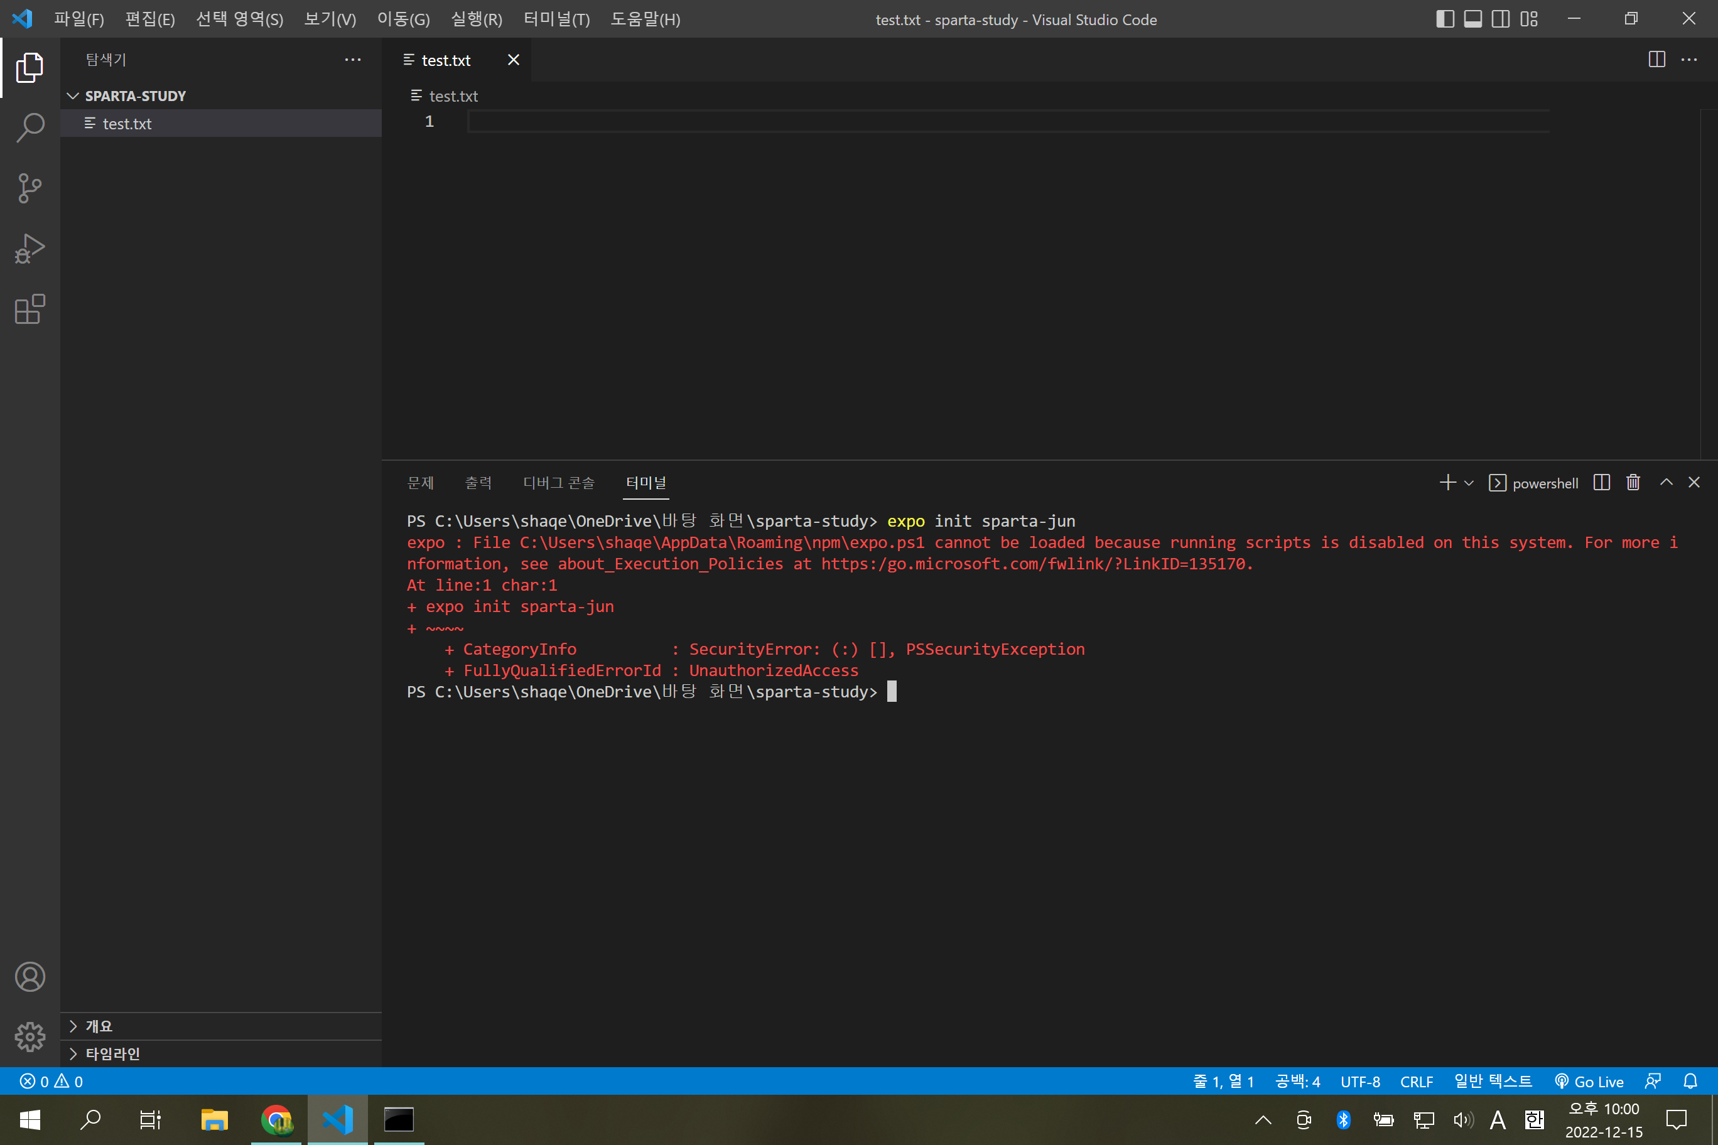This screenshot has height=1145, width=1718.
Task: Click into the editor line 1
Action: point(1008,121)
